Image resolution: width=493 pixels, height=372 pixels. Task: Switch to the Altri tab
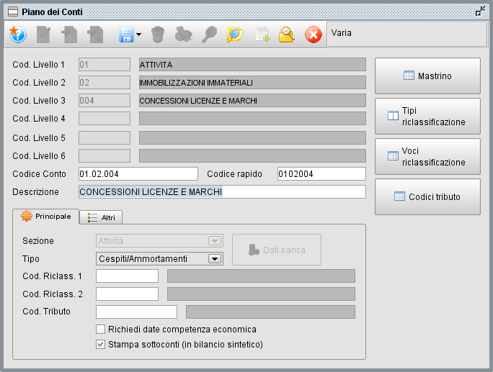pos(101,217)
